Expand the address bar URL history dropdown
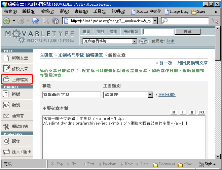Viewport: 222px width, 170px height. [155, 21]
